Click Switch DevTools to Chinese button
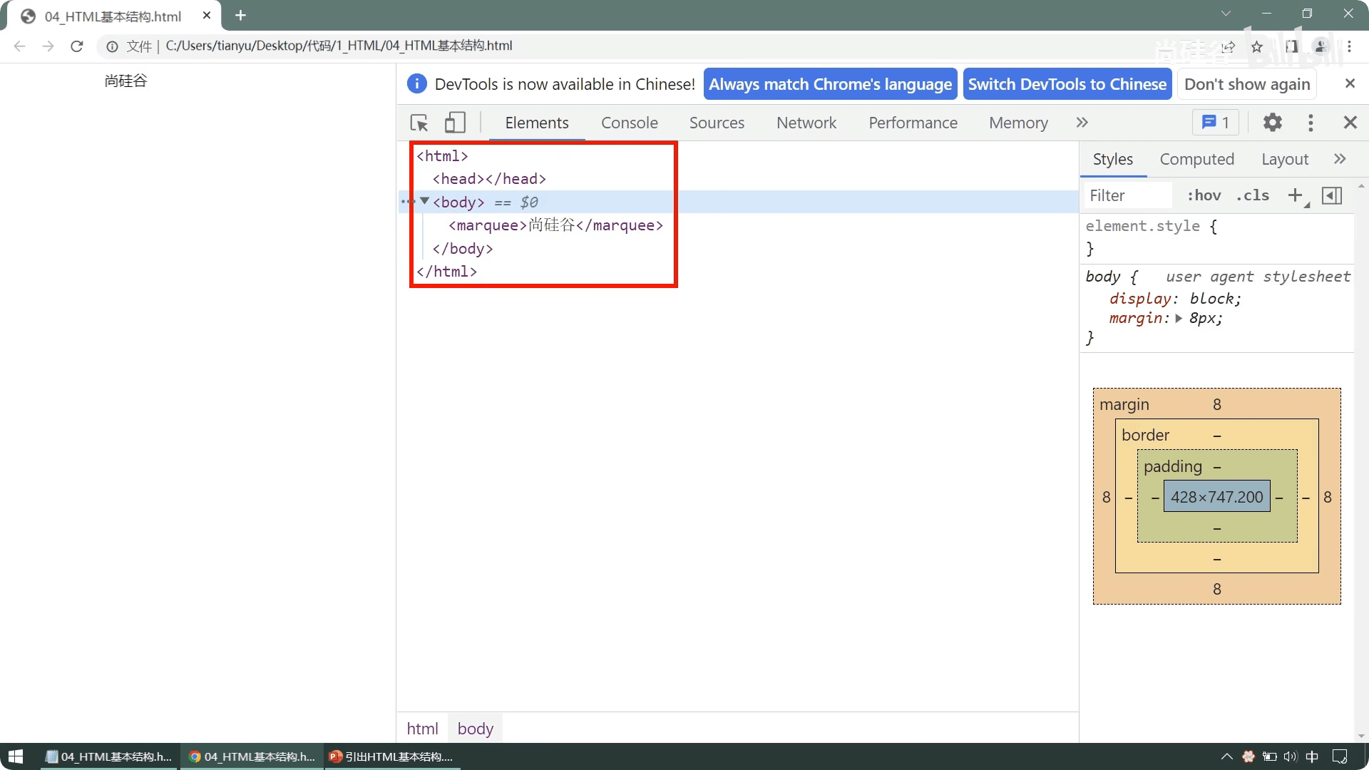This screenshot has width=1369, height=770. (1067, 84)
